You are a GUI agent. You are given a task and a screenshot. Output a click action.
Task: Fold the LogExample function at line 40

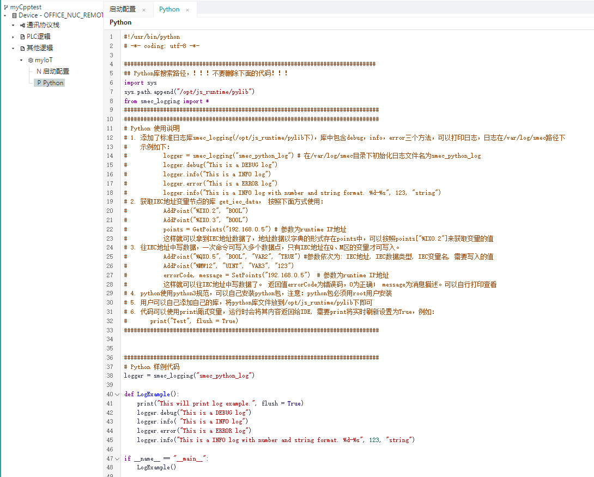[117, 394]
